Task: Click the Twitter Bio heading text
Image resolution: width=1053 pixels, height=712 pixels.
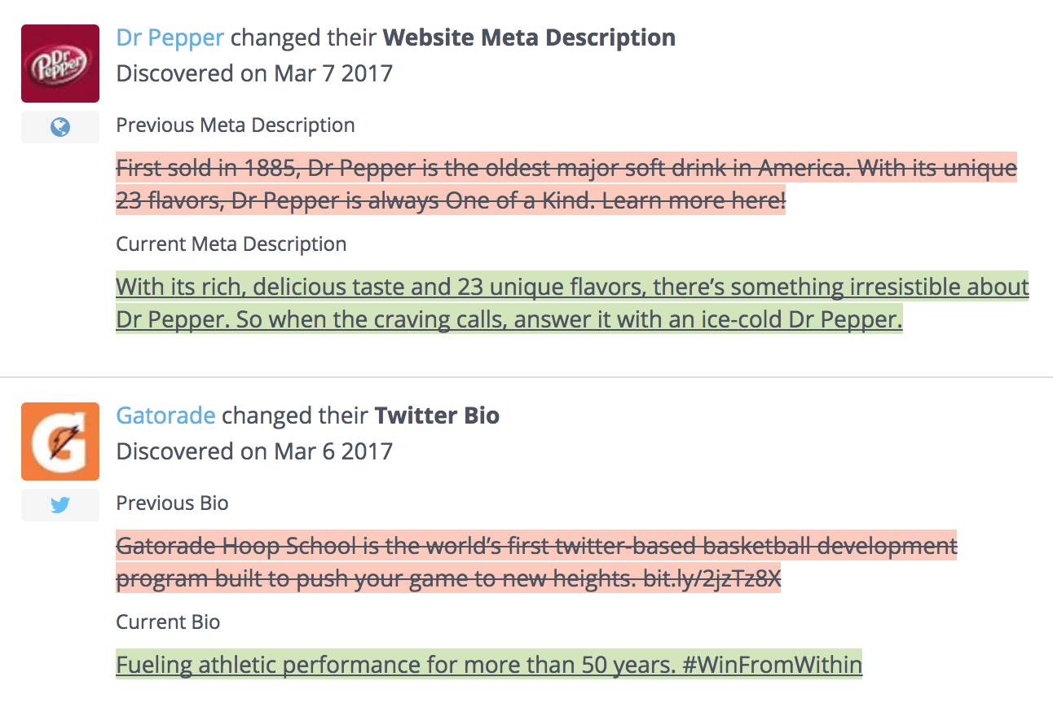Action: click(x=437, y=415)
